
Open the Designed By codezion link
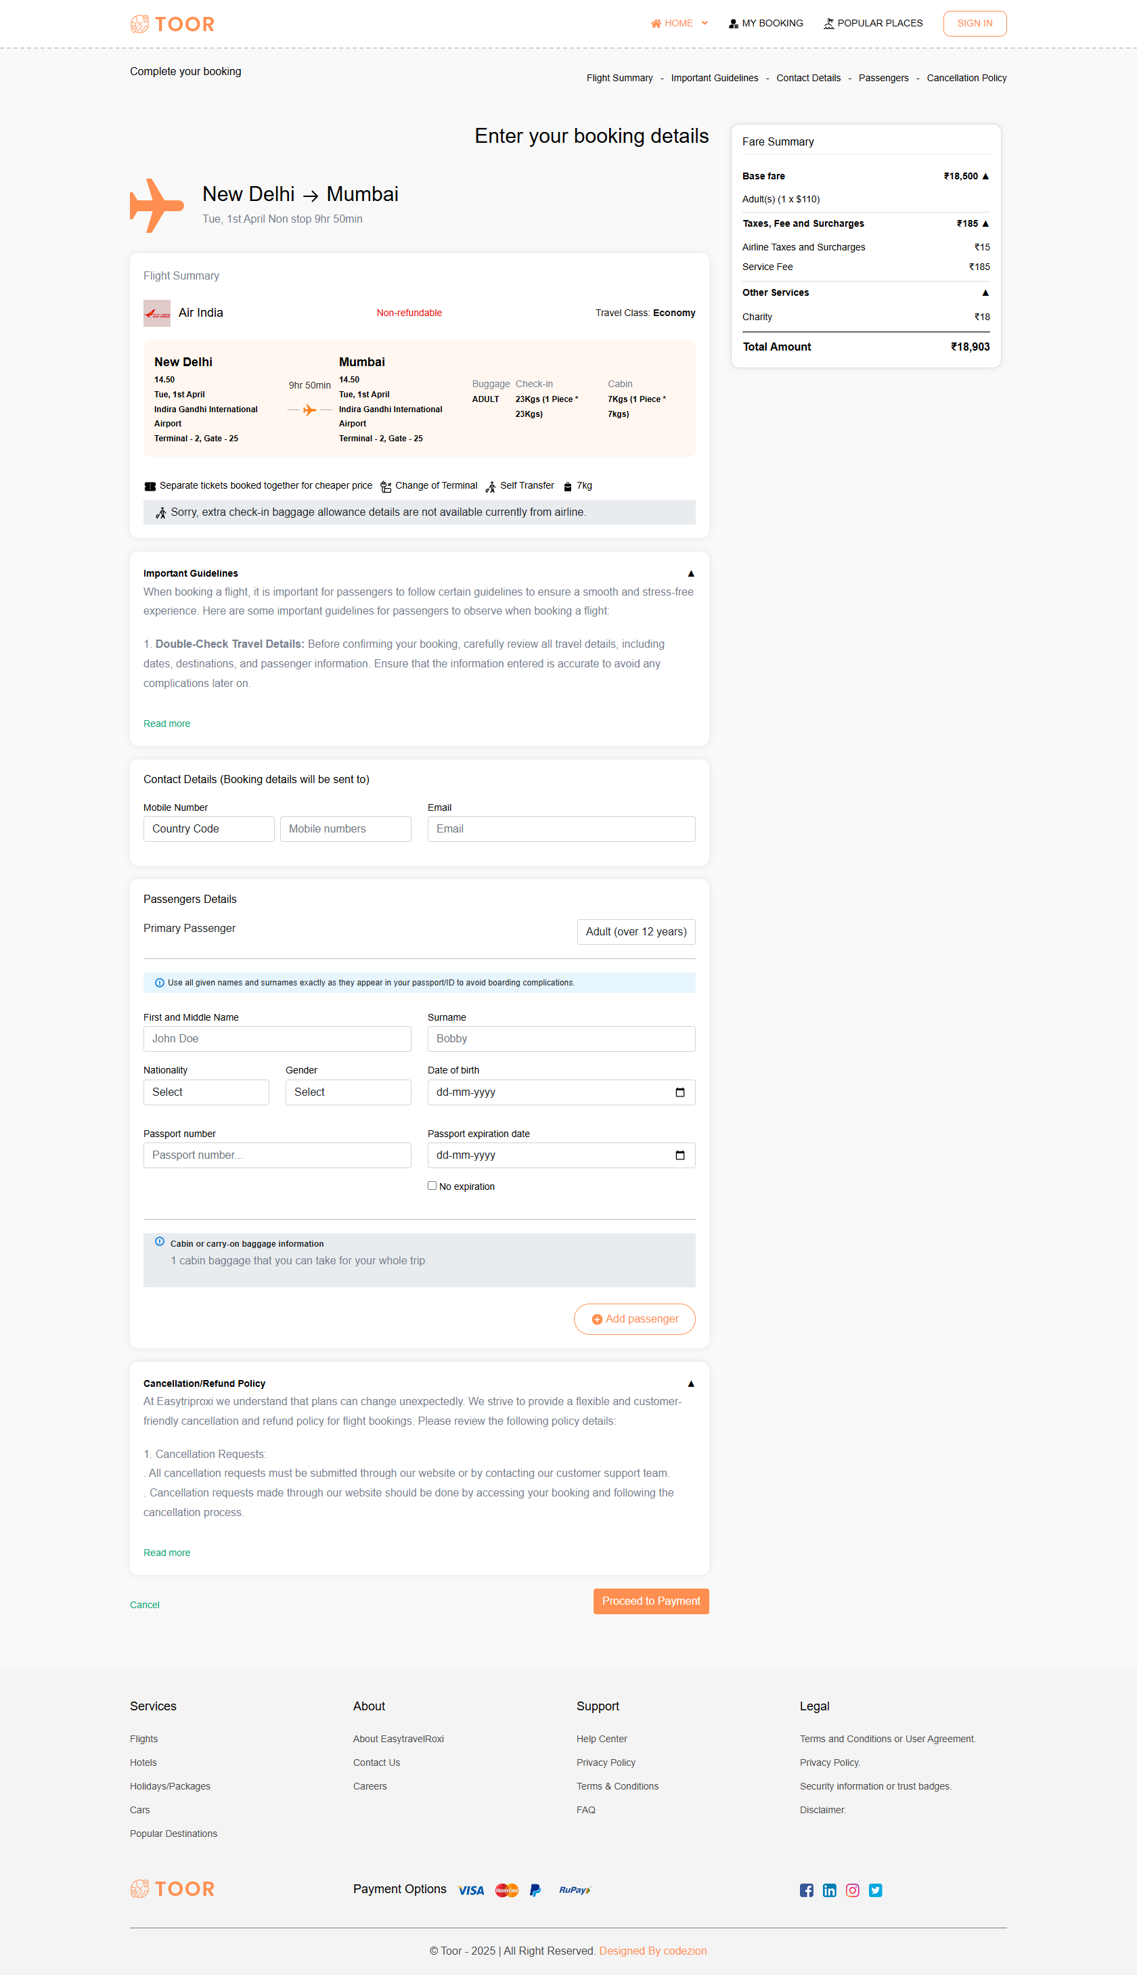[x=653, y=1951]
